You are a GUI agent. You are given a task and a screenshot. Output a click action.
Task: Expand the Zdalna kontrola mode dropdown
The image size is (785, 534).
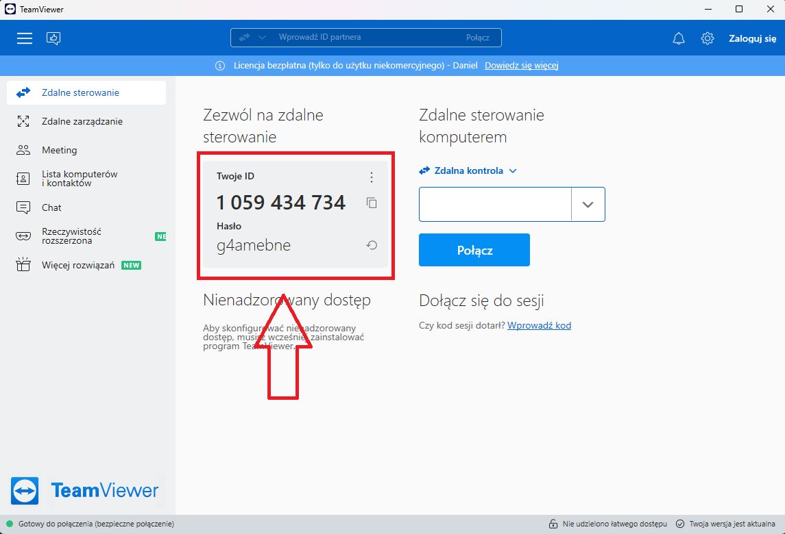468,170
